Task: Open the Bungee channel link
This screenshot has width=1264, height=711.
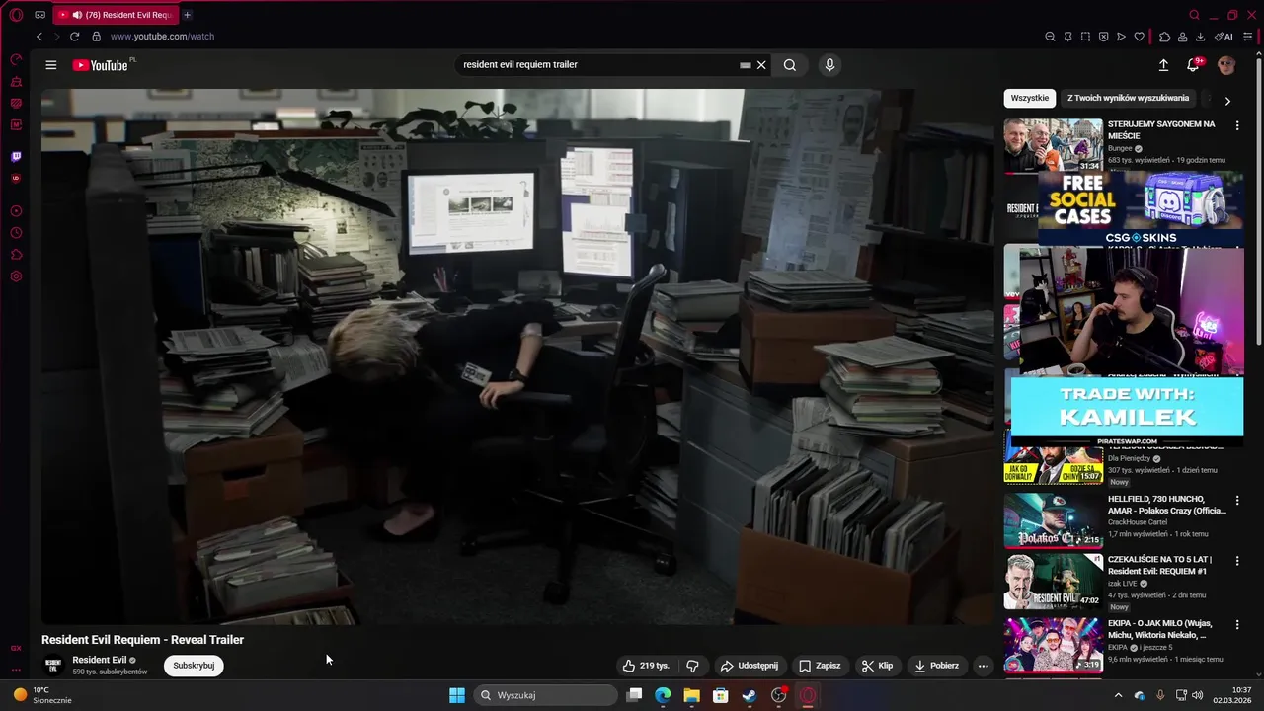Action: coord(1120,148)
